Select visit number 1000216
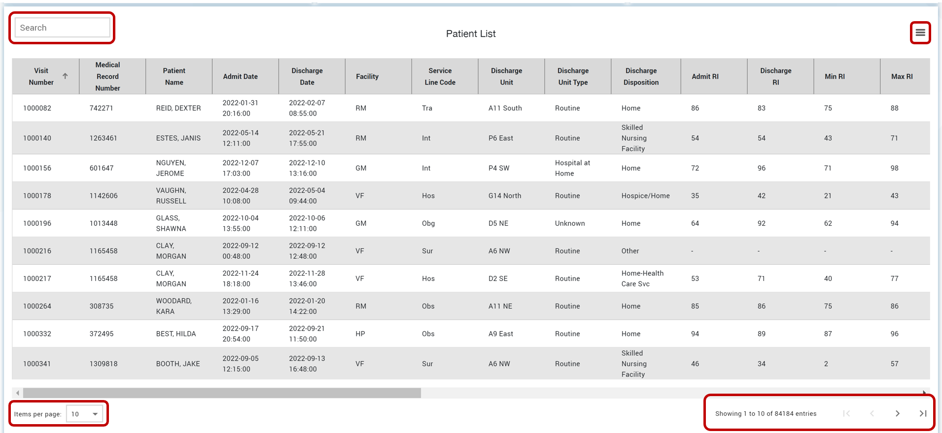The height and width of the screenshot is (433, 942). click(37, 251)
